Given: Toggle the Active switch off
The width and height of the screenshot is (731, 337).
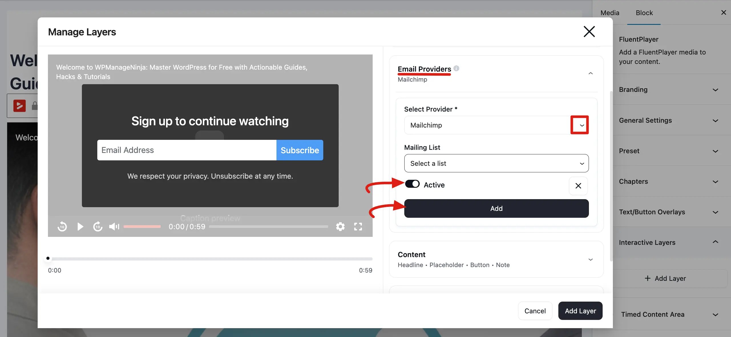Looking at the screenshot, I should click(412, 184).
